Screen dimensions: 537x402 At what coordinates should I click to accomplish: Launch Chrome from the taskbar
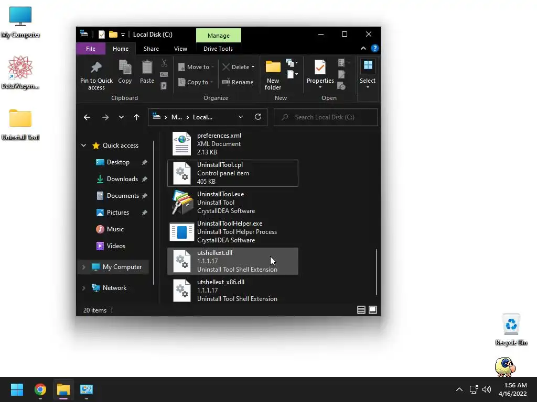[40, 389]
